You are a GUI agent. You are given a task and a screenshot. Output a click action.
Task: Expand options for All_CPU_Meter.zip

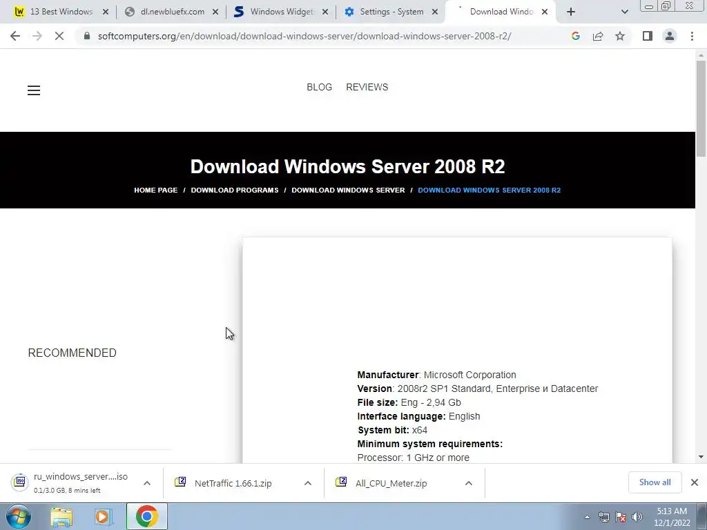[x=469, y=483]
